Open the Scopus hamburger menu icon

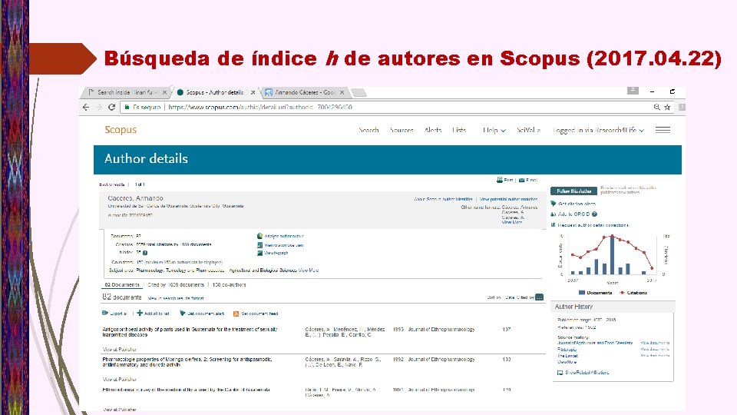[663, 130]
